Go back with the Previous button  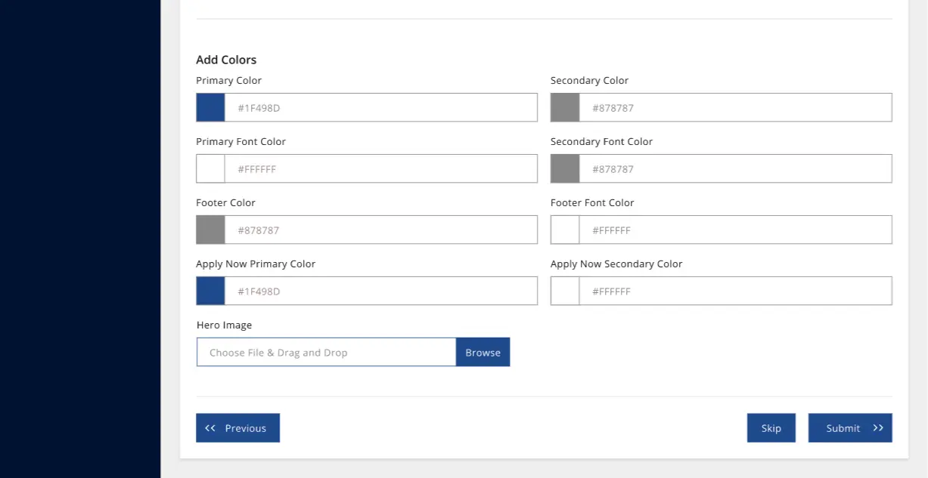coord(237,427)
